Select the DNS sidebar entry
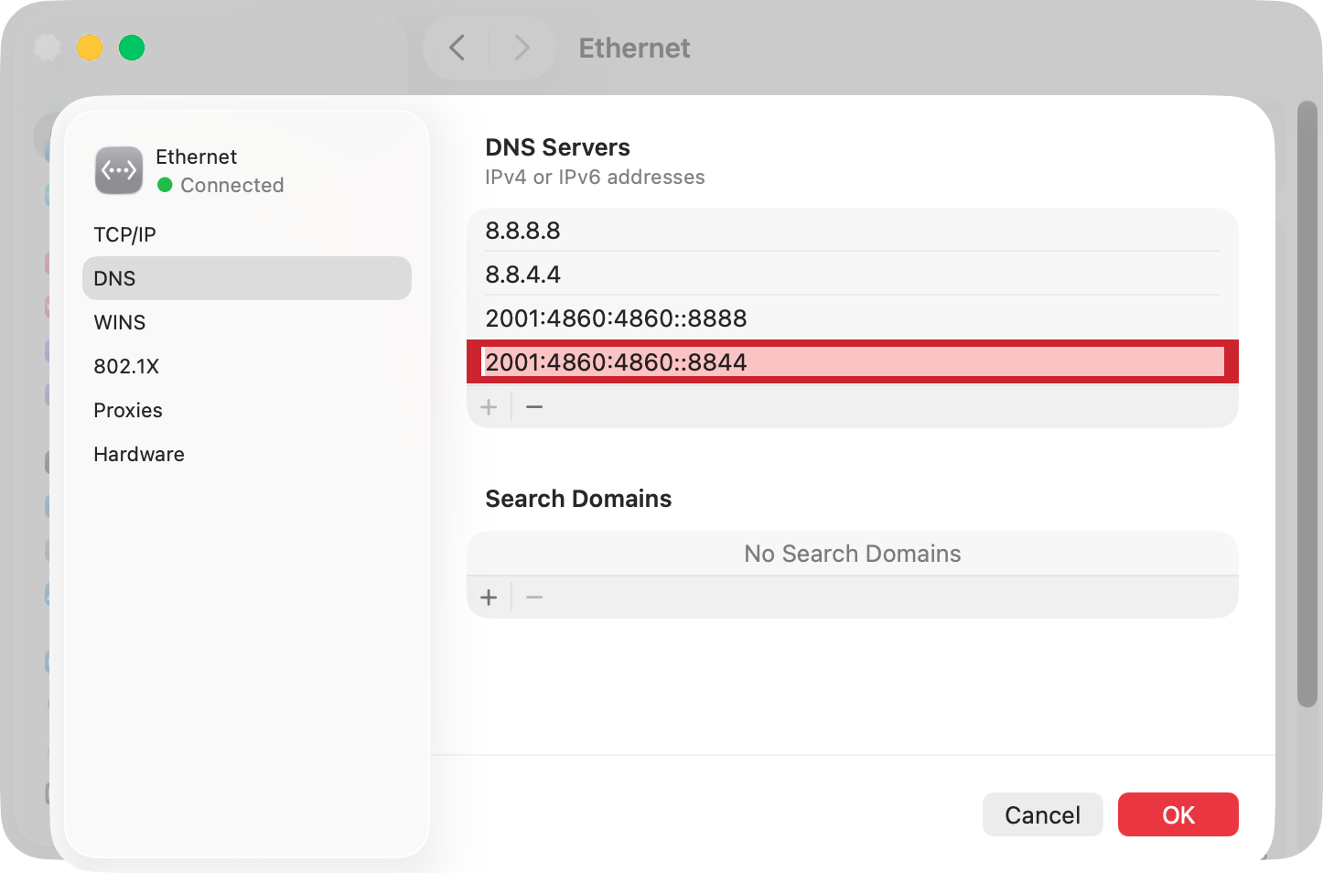The image size is (1323, 873). click(x=113, y=278)
